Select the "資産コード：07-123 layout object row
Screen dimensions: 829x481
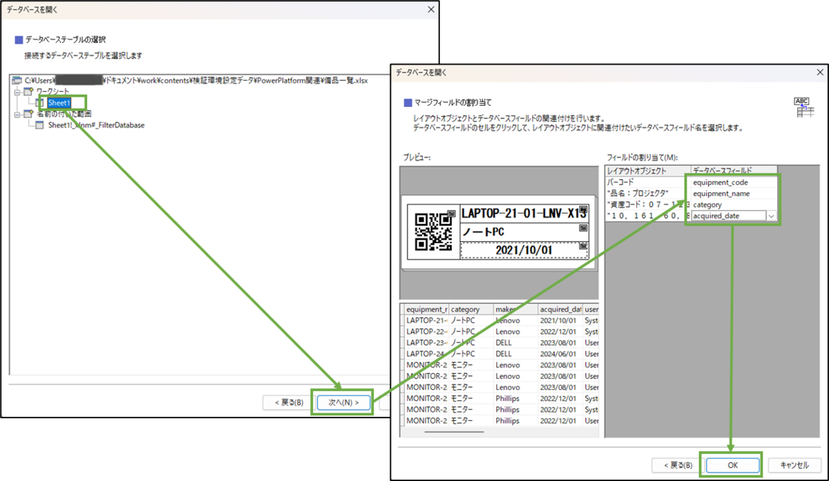click(647, 205)
